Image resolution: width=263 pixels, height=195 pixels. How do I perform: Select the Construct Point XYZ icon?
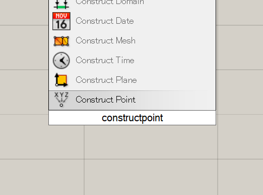click(x=61, y=100)
